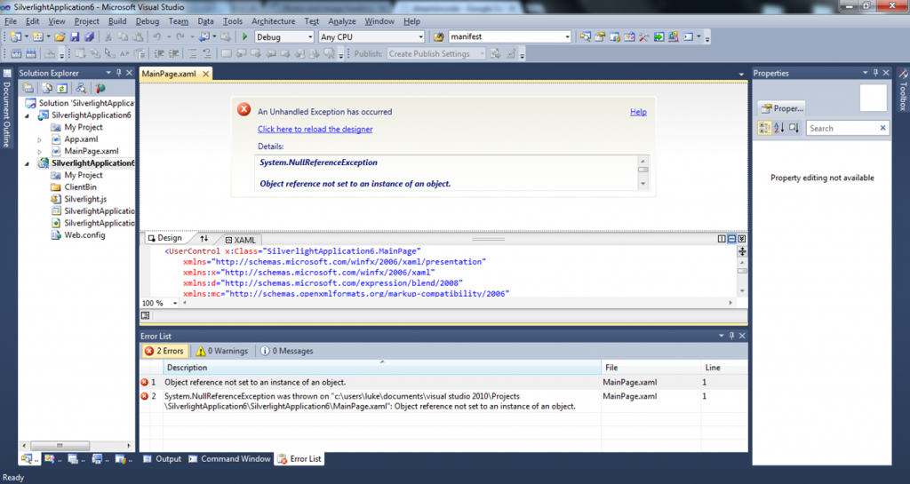Open the Toolbox tools icon in toolbar
The width and height of the screenshot is (910, 484).
point(643,36)
